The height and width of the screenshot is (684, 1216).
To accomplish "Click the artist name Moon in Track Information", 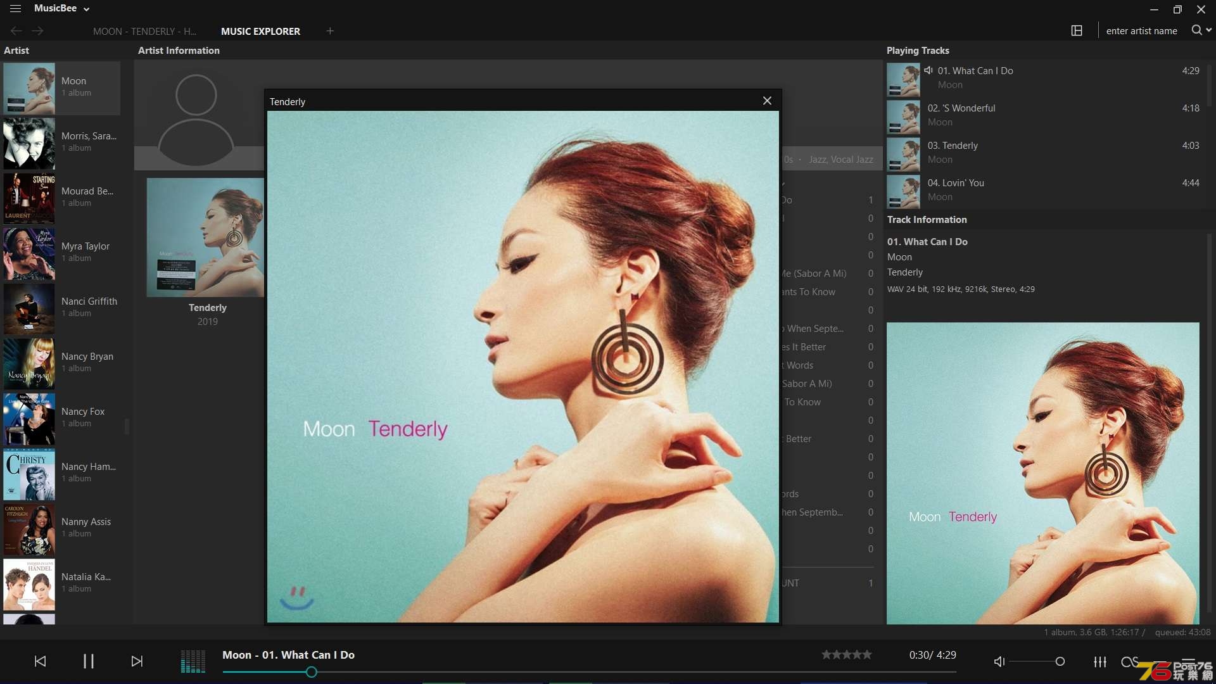I will (899, 257).
